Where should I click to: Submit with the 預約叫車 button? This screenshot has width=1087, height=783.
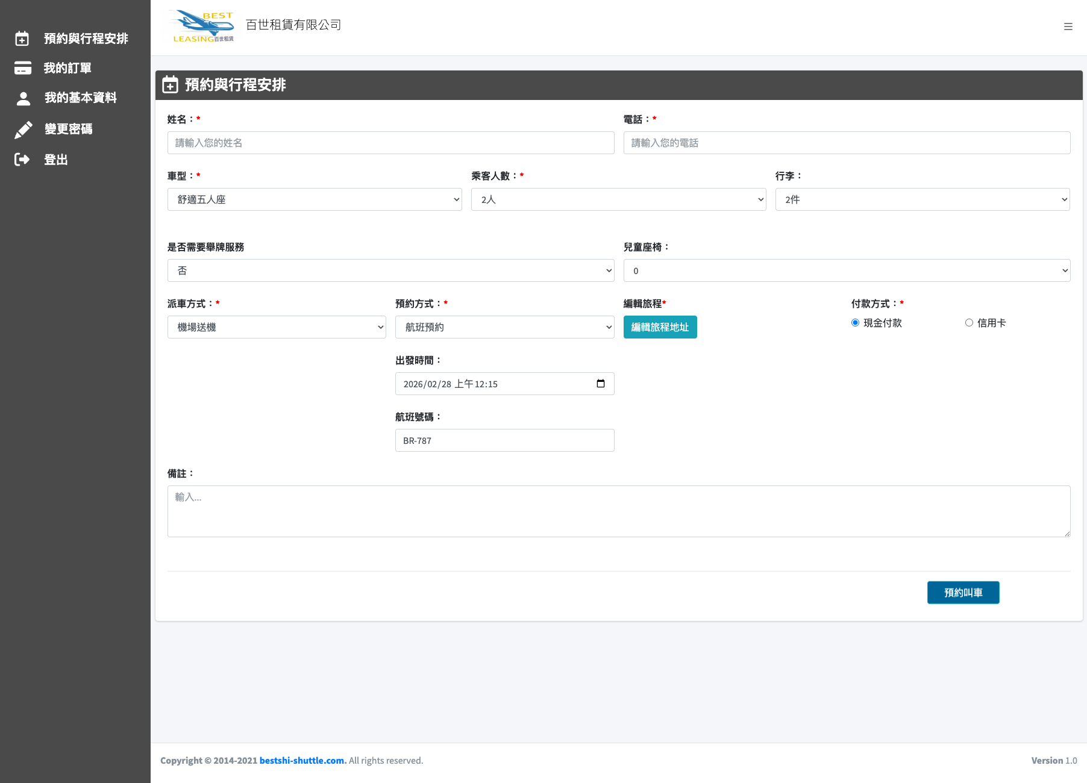(x=963, y=593)
